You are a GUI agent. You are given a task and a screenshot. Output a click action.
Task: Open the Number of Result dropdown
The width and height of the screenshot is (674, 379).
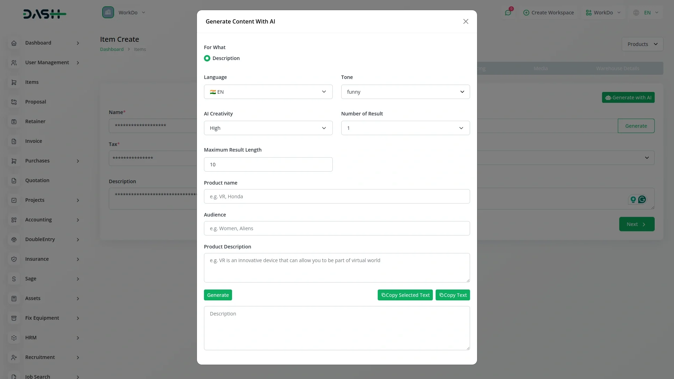[x=405, y=128]
